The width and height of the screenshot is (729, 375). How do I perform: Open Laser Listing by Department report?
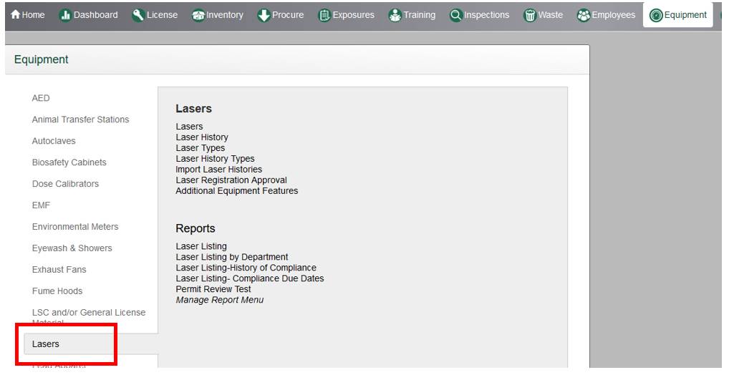(231, 257)
